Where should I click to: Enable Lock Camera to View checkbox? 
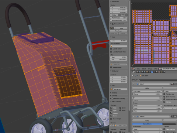111,52
